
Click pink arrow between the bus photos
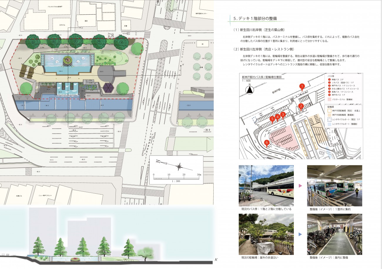[300, 186]
